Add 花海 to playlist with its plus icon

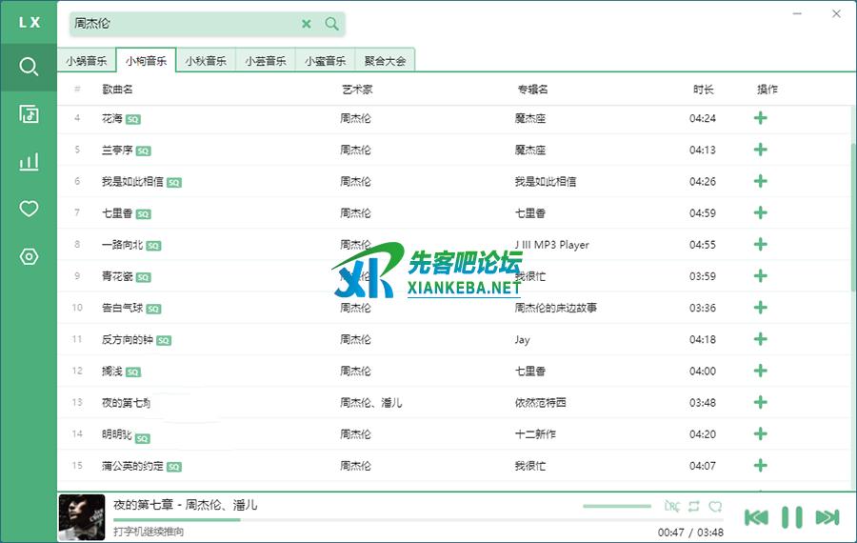click(760, 118)
